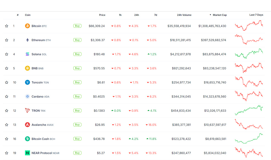Click Avalanche 7d change 16.0%
This screenshot has height=160, width=271.
click(x=151, y=125)
